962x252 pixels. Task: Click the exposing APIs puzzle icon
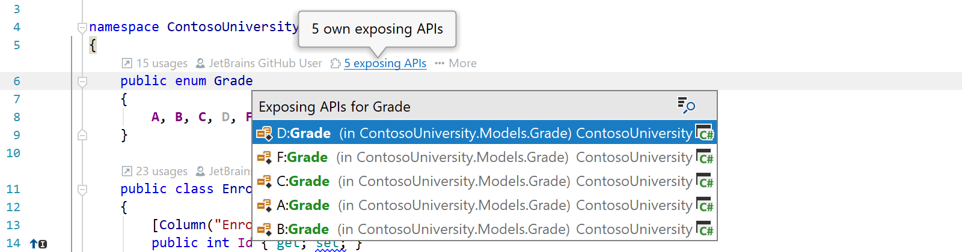(x=335, y=63)
